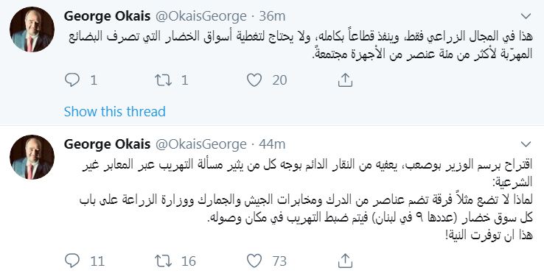544x279 pixels.
Task: Like the tweet with 20 likes
Action: tap(254, 80)
